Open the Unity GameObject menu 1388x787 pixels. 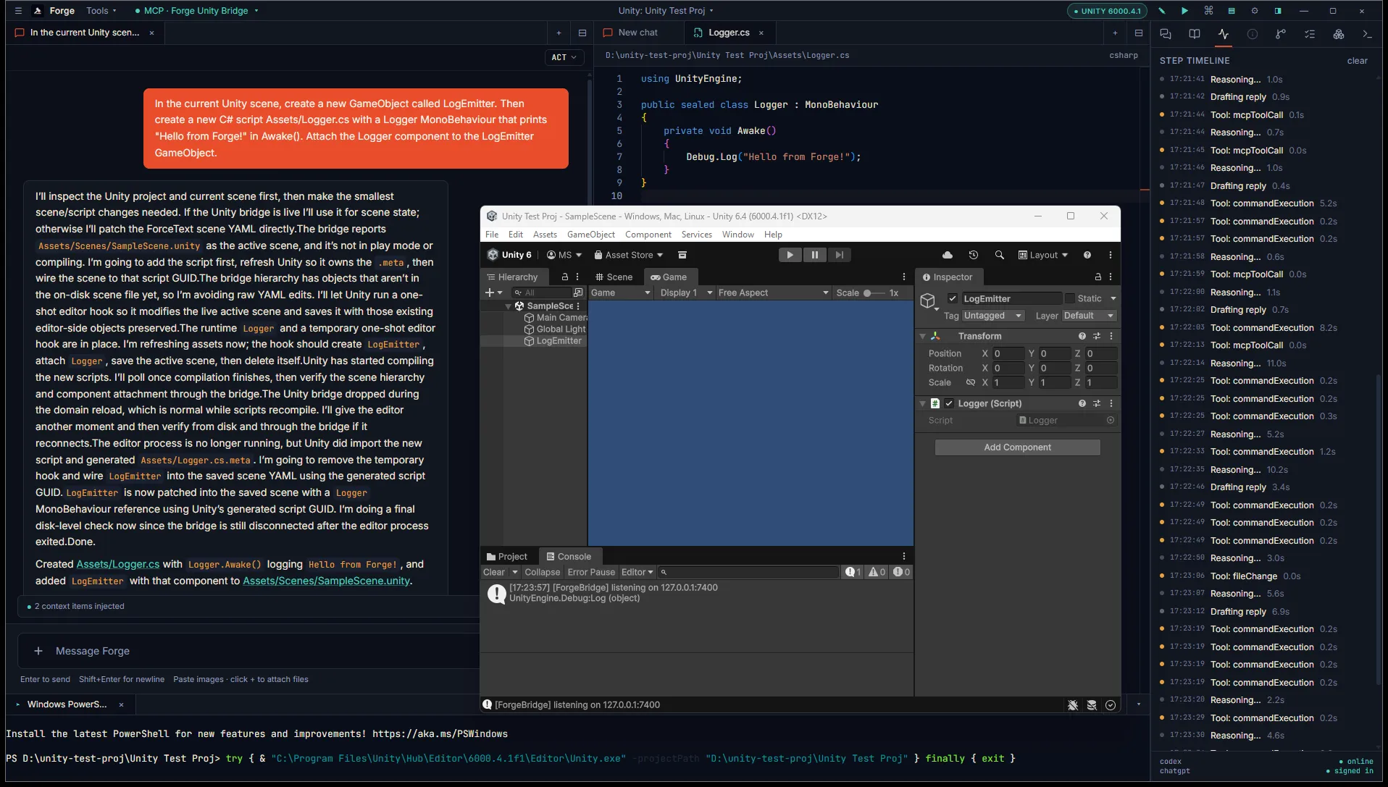pyautogui.click(x=590, y=235)
